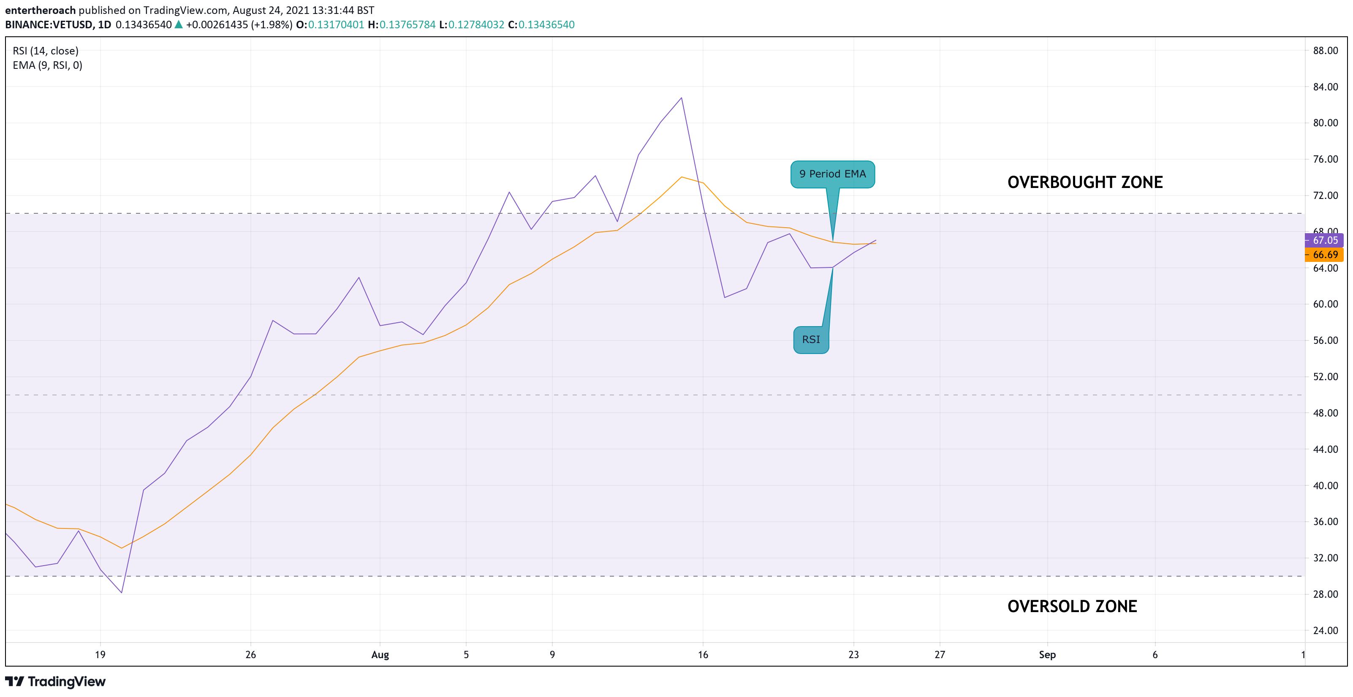
Task: Click the '5' date on time axis
Action: click(x=466, y=654)
